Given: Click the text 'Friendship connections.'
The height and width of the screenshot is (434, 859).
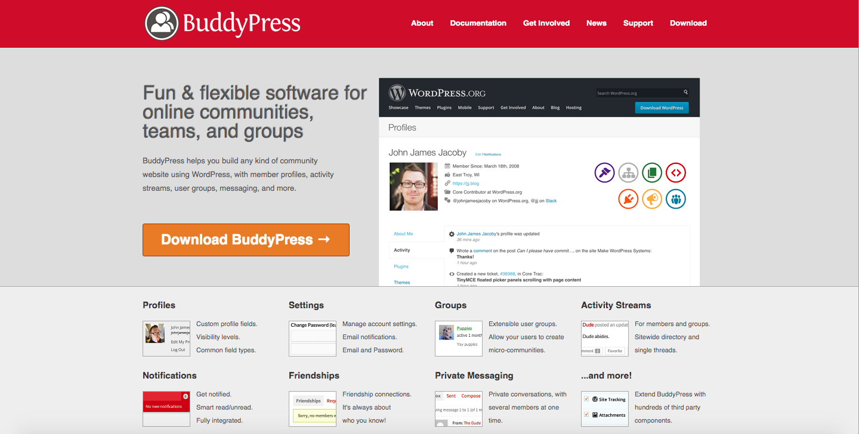Looking at the screenshot, I should pyautogui.click(x=377, y=395).
